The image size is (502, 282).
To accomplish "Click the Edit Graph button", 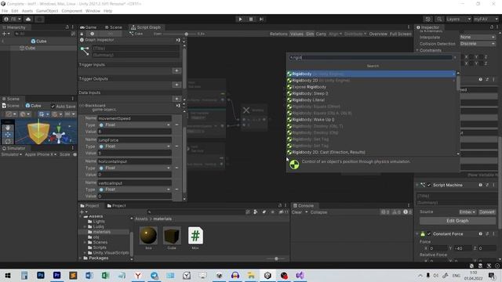I will click(x=457, y=221).
